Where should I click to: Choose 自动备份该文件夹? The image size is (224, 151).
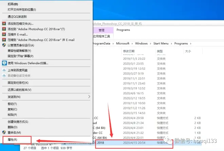point(19,76)
